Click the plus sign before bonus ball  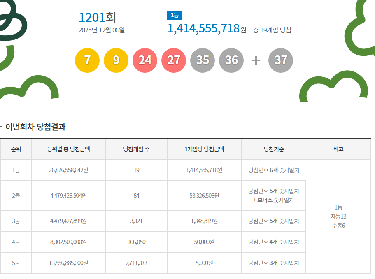click(x=256, y=60)
